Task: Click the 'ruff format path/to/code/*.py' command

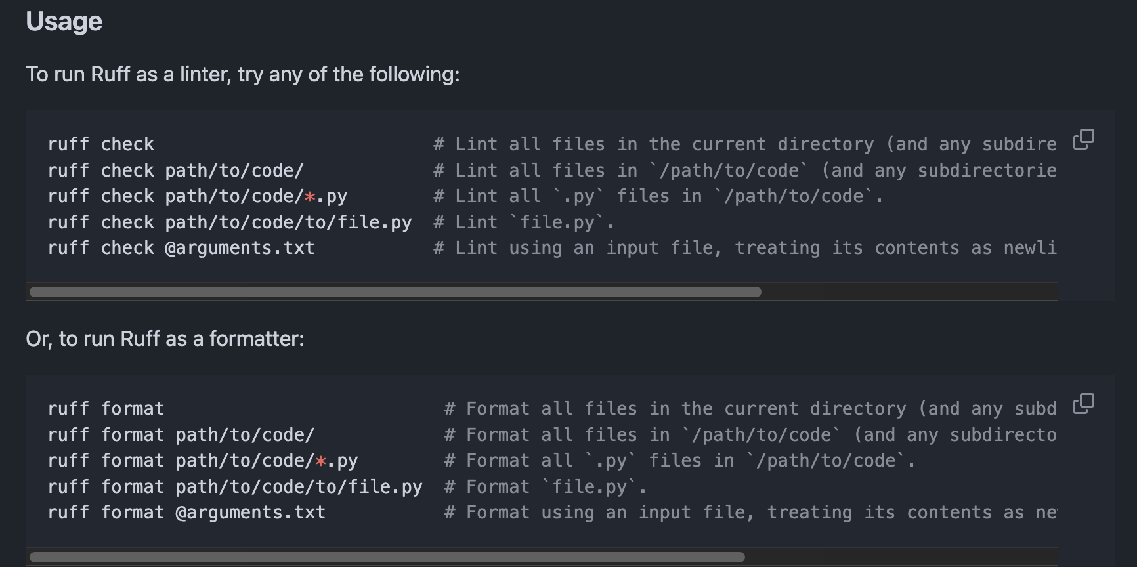Action: (x=202, y=461)
